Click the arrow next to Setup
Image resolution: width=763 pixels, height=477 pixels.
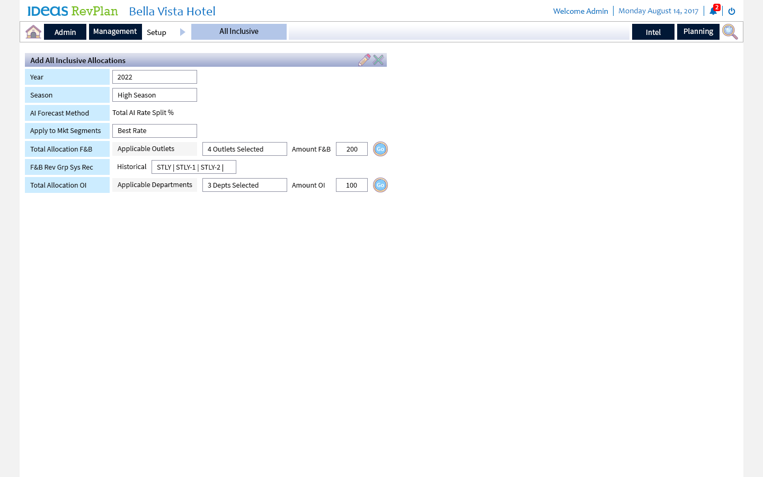(183, 32)
